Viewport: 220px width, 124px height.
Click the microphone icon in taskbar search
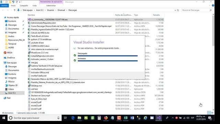tap(58, 118)
